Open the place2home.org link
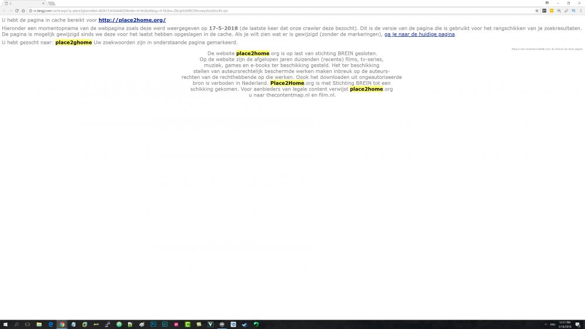The image size is (585, 329). (x=132, y=20)
